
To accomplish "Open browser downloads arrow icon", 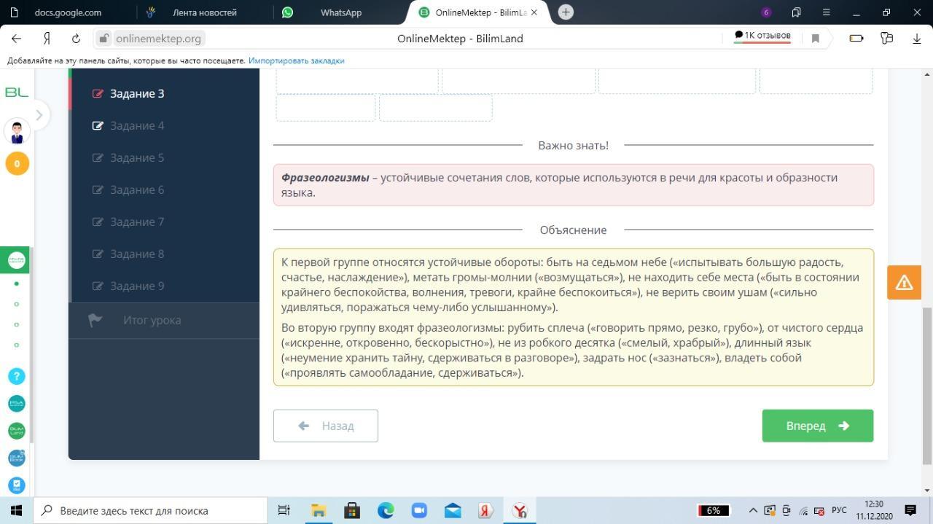I will pos(916,39).
